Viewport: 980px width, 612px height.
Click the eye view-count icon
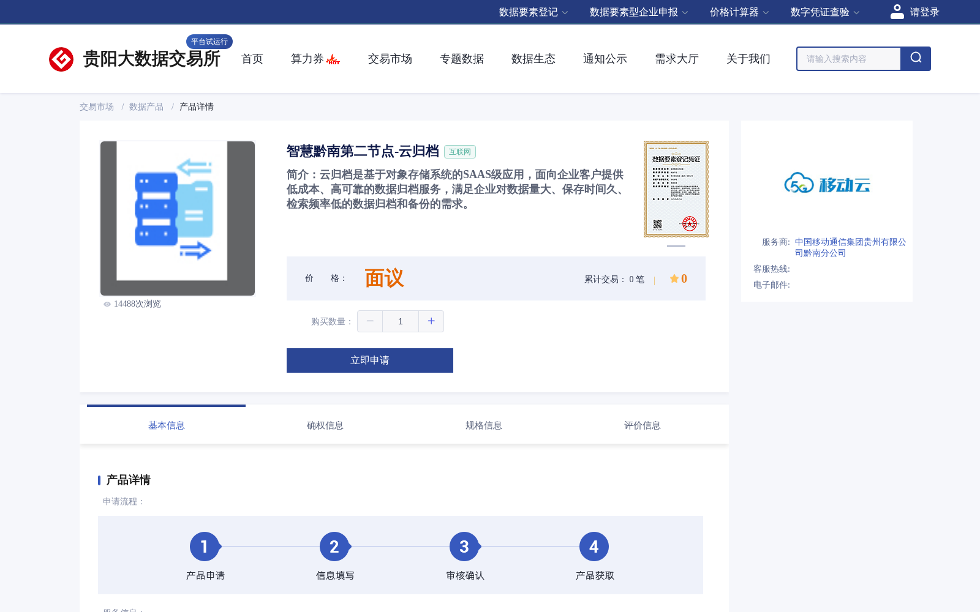(x=107, y=304)
